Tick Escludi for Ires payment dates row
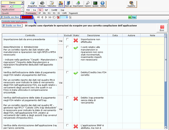This screenshot has width=169, height=130. (x=67, y=72)
